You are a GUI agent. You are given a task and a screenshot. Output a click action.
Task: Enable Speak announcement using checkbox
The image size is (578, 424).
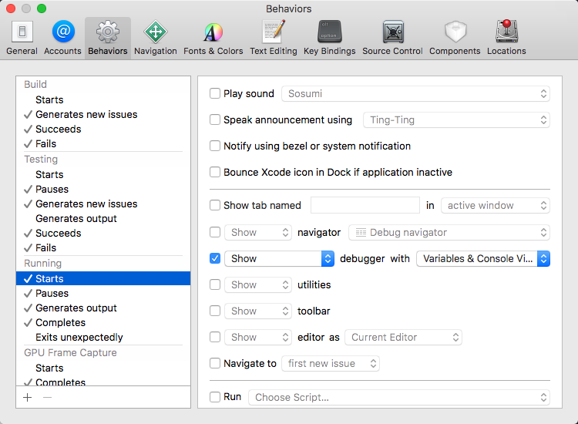215,119
